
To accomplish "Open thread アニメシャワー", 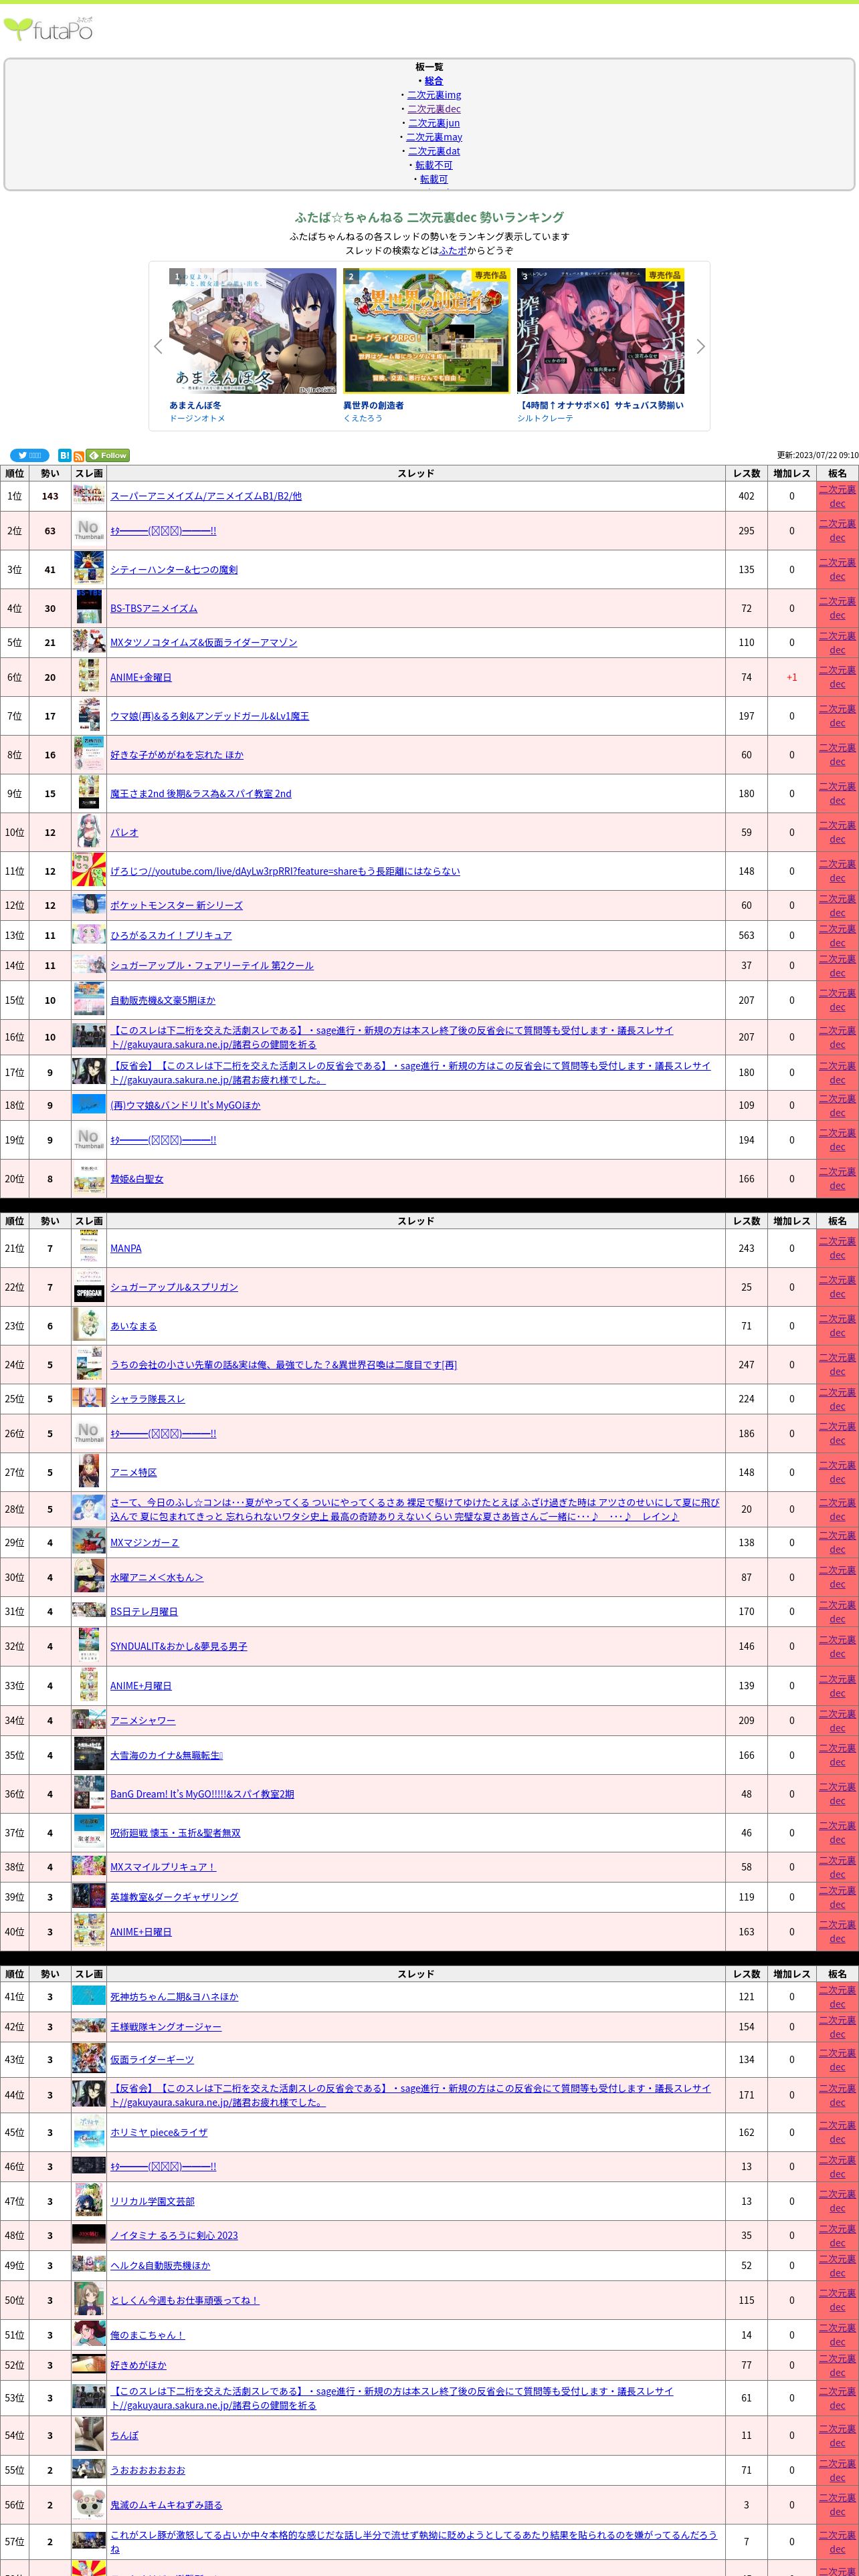I will [x=143, y=1721].
